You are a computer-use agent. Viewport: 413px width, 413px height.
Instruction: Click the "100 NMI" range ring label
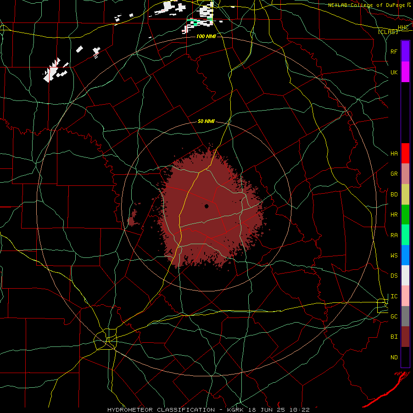tap(206, 36)
